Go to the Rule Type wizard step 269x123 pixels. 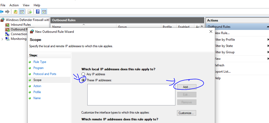pyautogui.click(x=40, y=62)
